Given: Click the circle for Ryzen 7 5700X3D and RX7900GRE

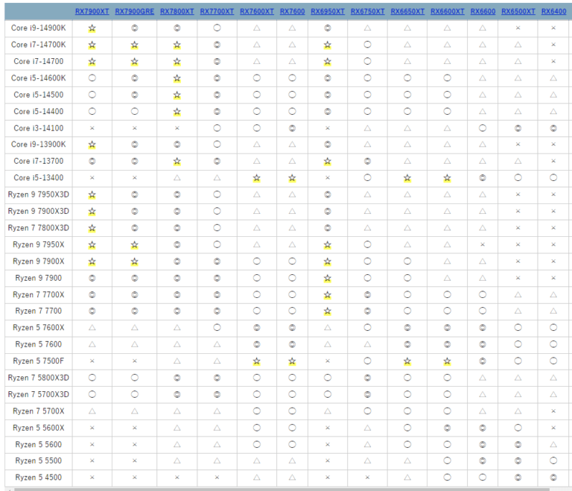Looking at the screenshot, I should point(135,394).
